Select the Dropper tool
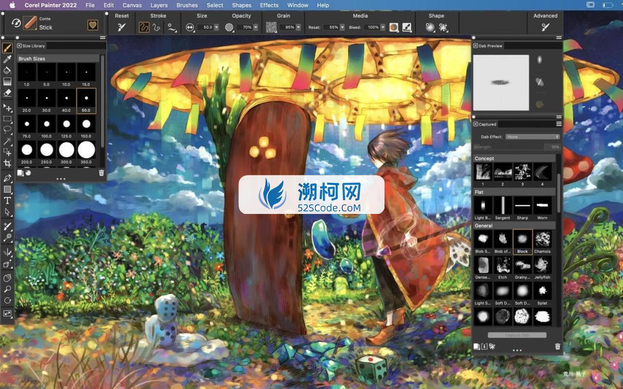Screen dimensions: 623x389 click(7, 59)
